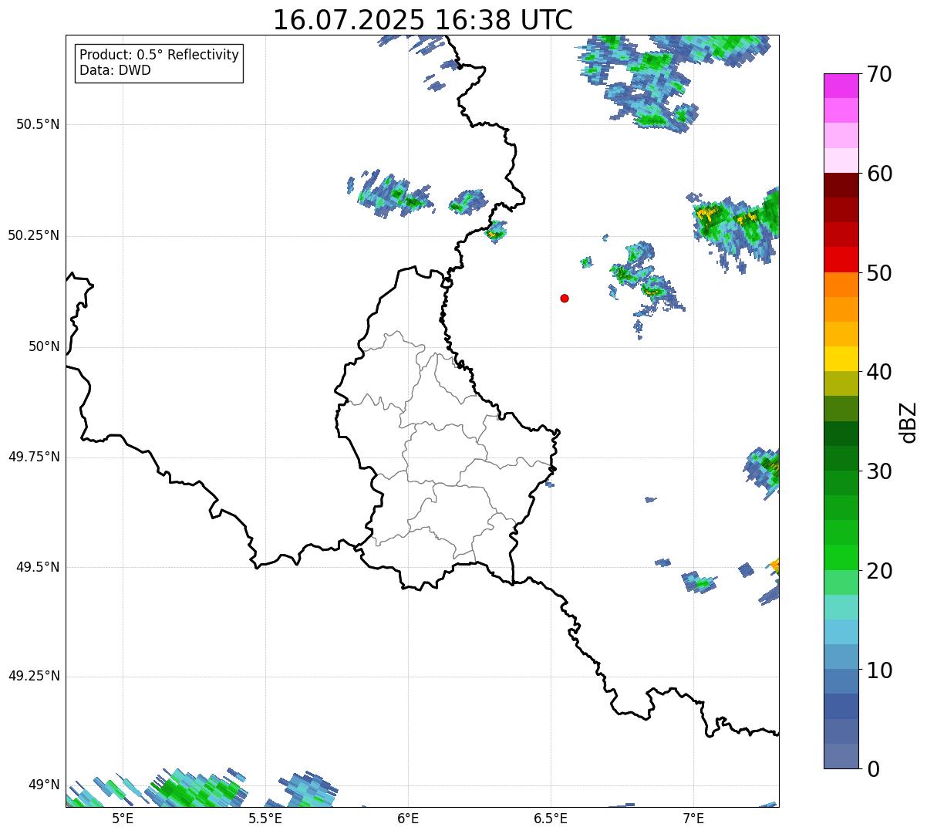Viewport: 927px width, 834px height.
Task: Click the colorbar tick label 50
Action: pyautogui.click(x=878, y=273)
